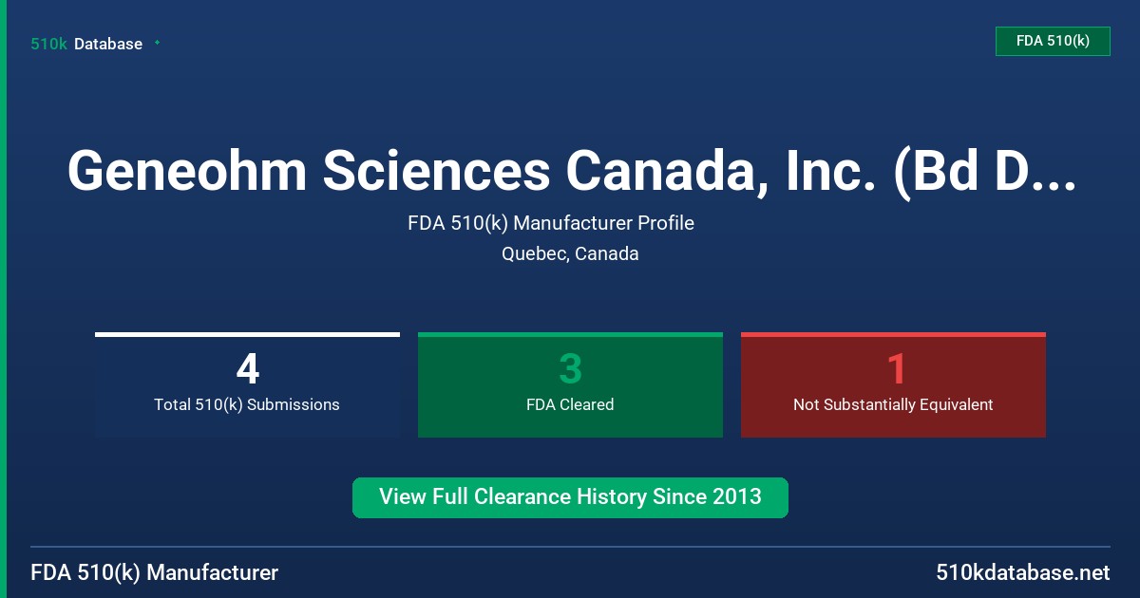1140x598 pixels.
Task: Select the FDA 510(k) Manufacturer footer label
Action: [x=155, y=572]
